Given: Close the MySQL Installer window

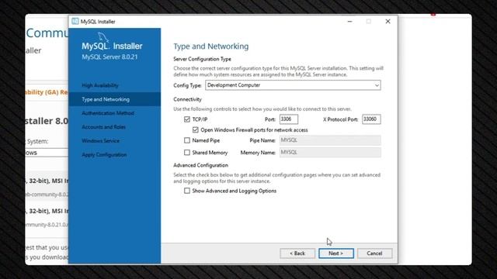Looking at the screenshot, I should point(388,21).
